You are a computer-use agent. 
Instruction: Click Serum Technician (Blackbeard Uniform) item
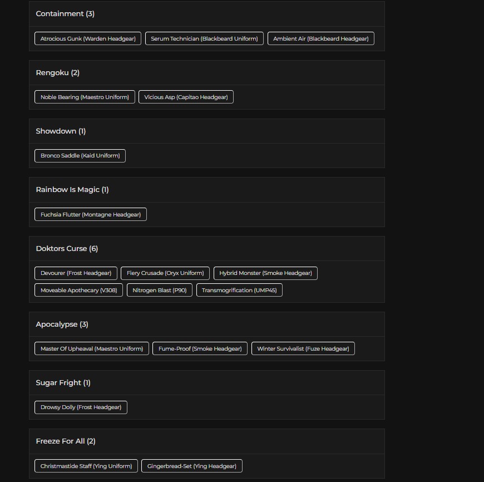click(204, 38)
